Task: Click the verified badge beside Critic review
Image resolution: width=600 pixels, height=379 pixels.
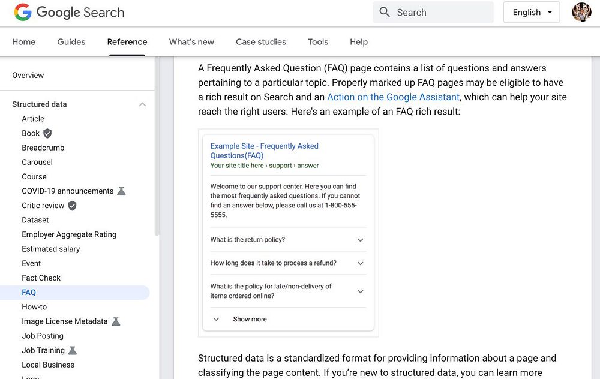Action: pyautogui.click(x=72, y=206)
